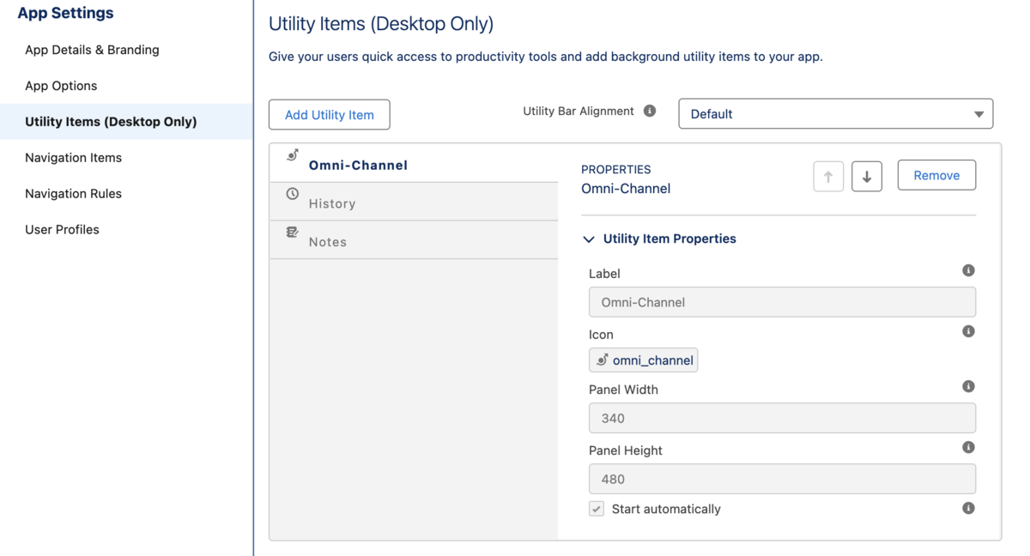Click the PROPERTIES heading text
This screenshot has width=1030, height=556.
pos(616,170)
